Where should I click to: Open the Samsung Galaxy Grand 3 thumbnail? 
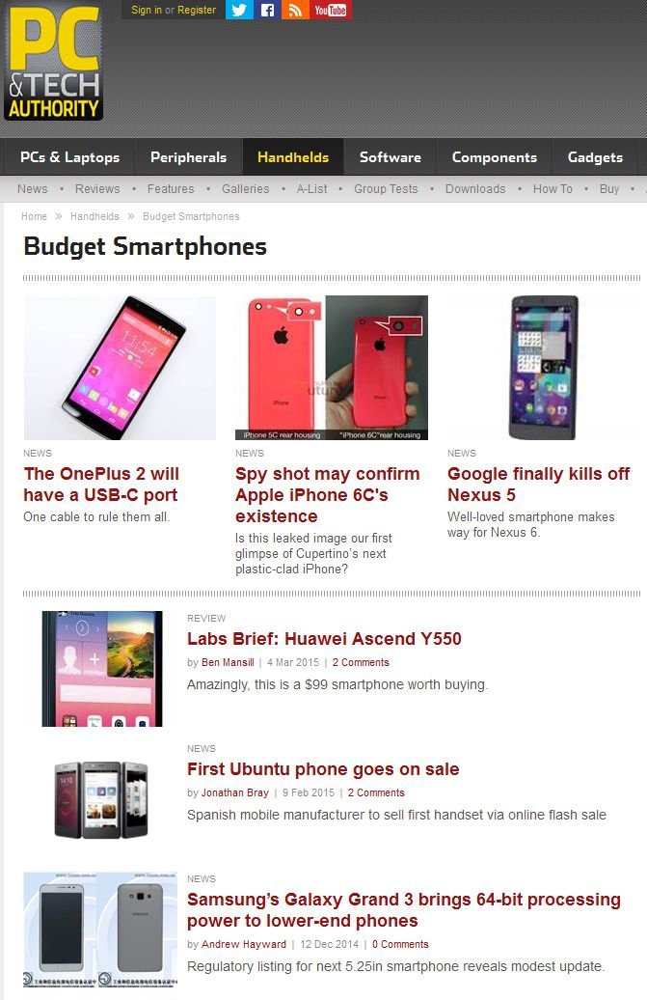click(x=100, y=930)
